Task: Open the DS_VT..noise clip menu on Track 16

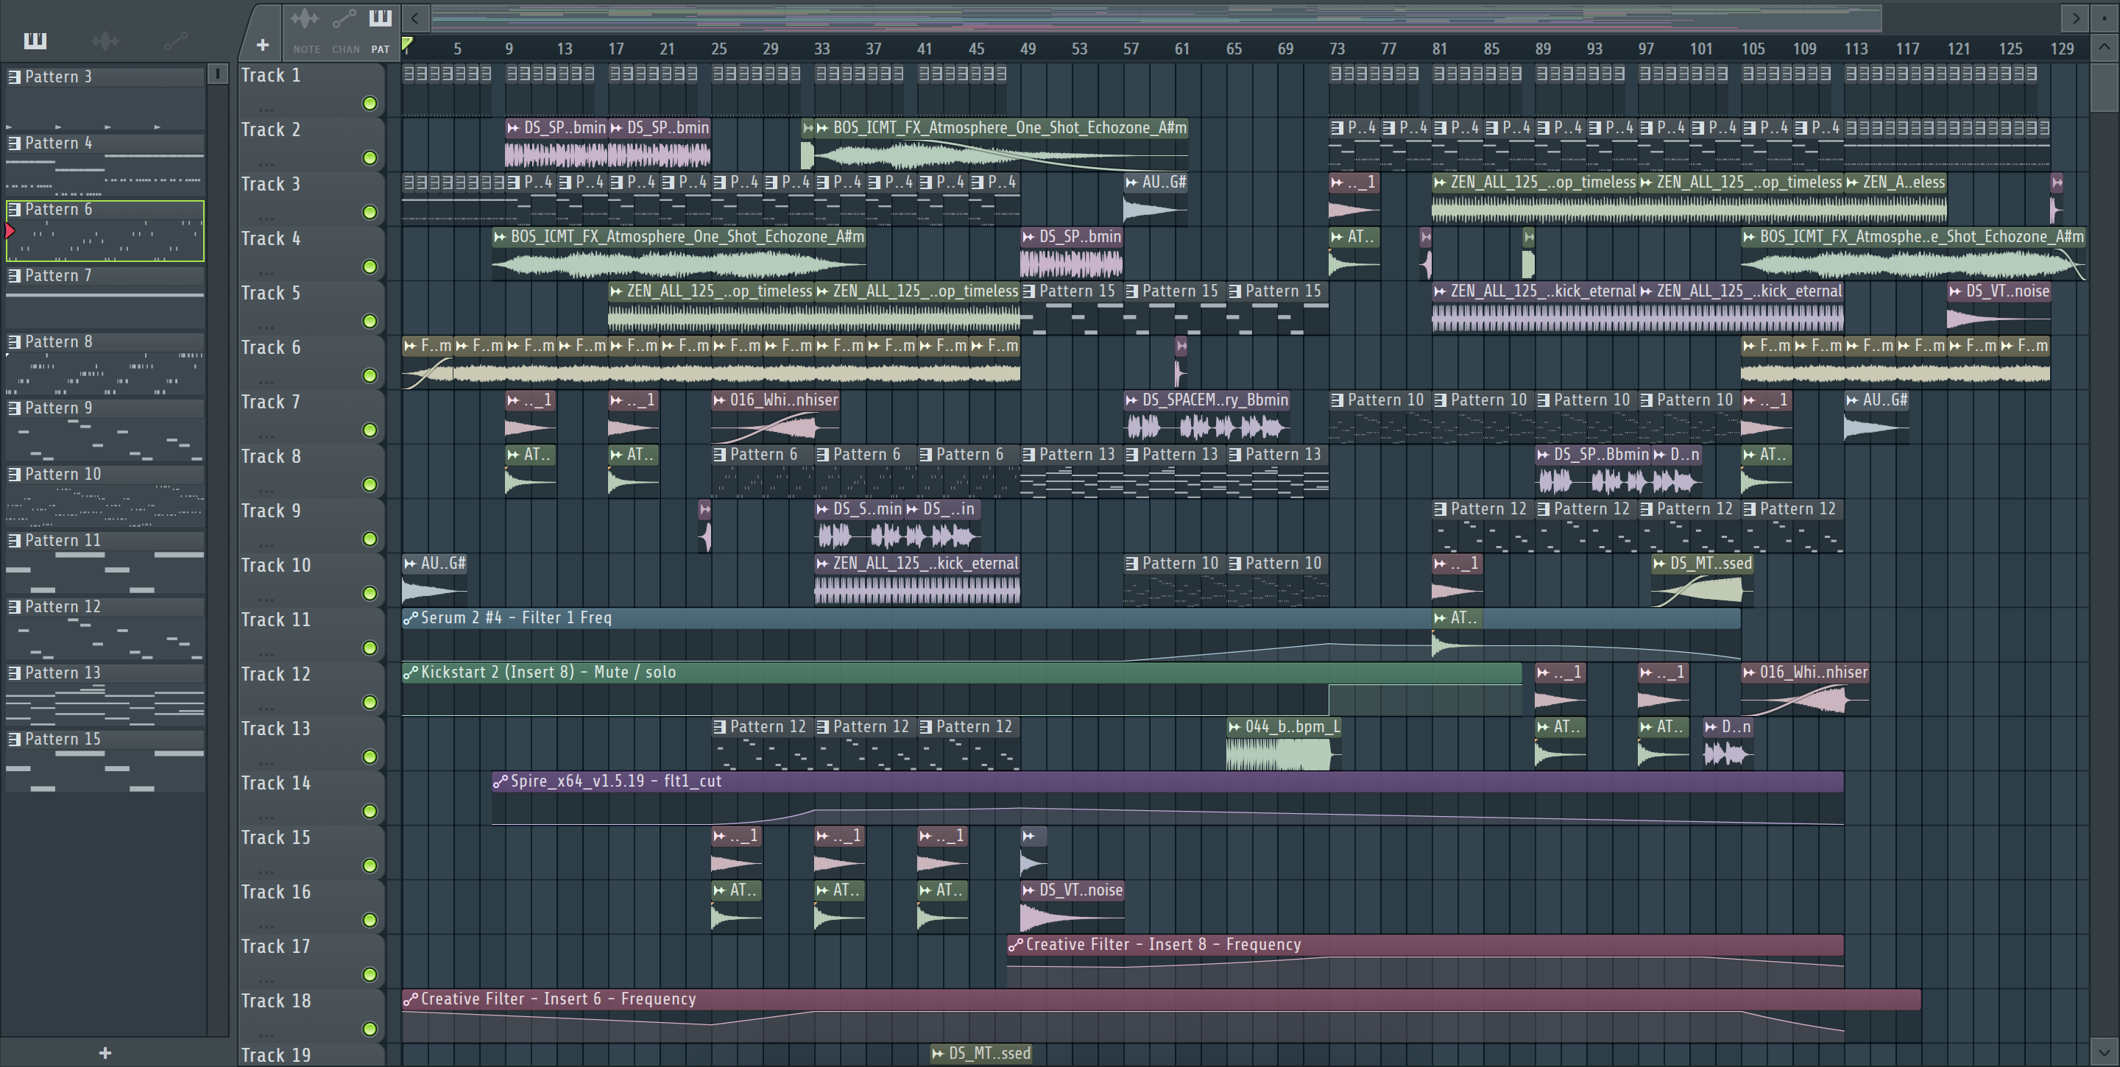Action: [1029, 890]
